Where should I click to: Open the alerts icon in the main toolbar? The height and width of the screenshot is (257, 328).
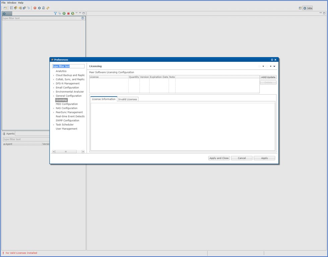[35, 7]
